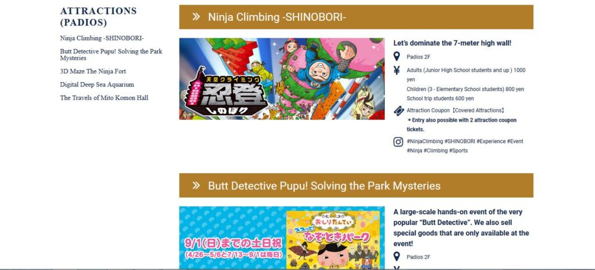Click the Instagram icon beside the hashtags
This screenshot has height=270, width=595.
[x=398, y=142]
